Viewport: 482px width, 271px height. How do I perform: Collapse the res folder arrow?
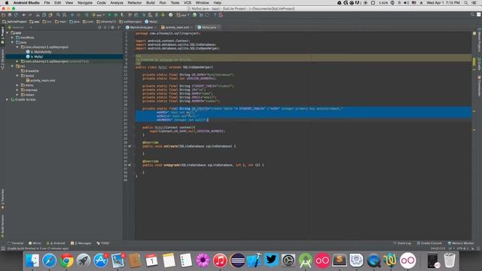(12, 66)
